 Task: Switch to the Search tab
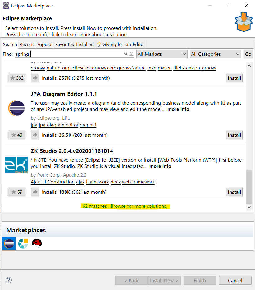coord(10,44)
